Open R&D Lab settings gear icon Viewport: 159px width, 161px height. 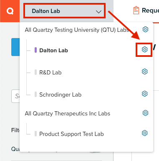(144, 72)
